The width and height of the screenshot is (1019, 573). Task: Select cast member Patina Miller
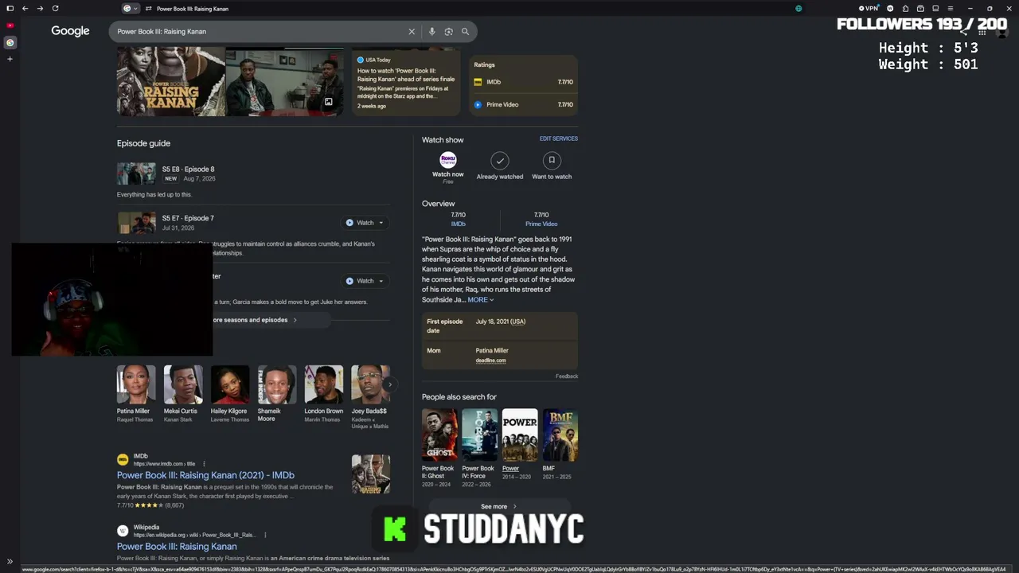pos(136,394)
